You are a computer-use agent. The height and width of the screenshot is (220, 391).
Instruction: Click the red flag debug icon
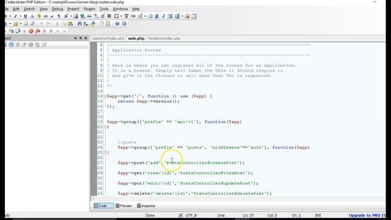pyautogui.click(x=38, y=31)
